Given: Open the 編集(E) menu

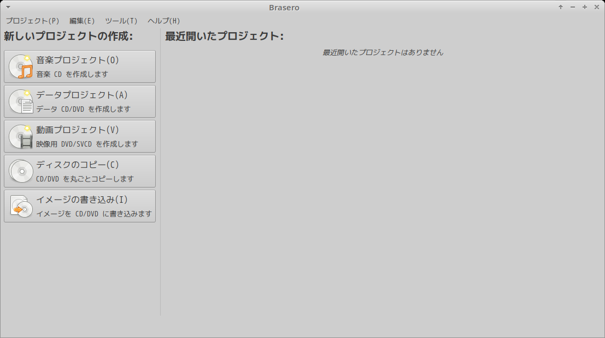Looking at the screenshot, I should (82, 21).
